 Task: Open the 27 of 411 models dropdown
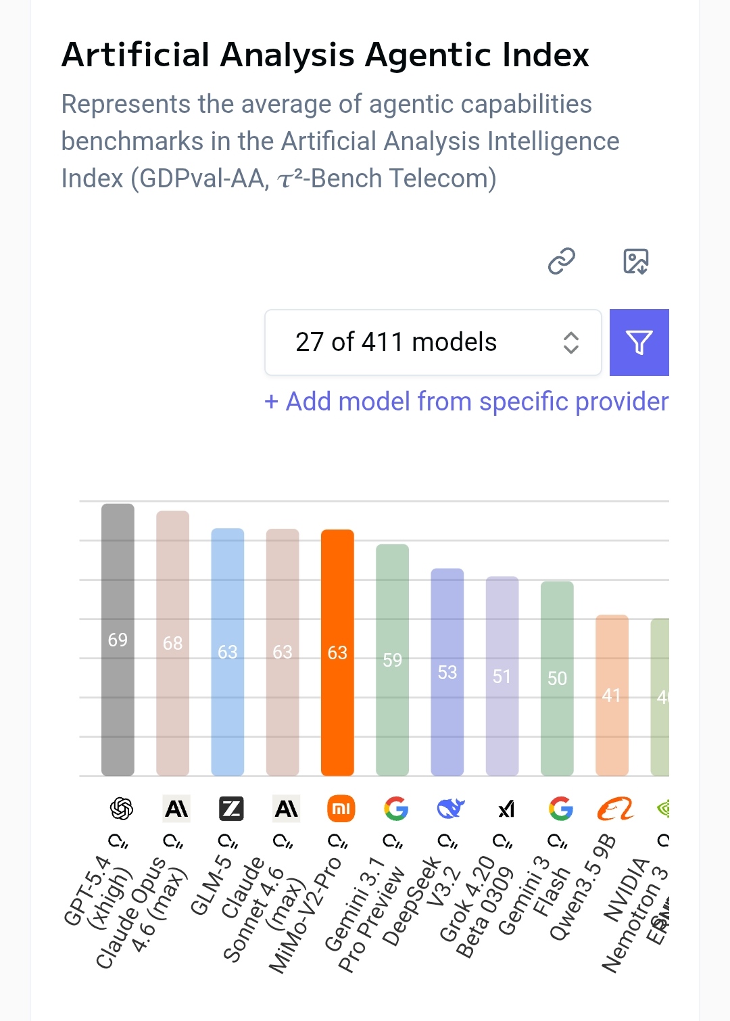coord(433,342)
